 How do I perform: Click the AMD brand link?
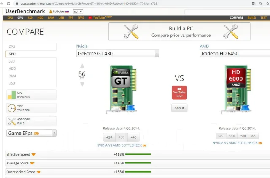point(204,46)
